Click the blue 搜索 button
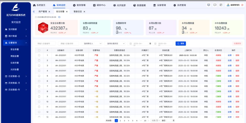 [x=180, y=44]
